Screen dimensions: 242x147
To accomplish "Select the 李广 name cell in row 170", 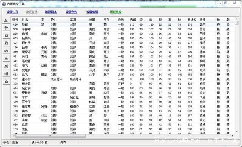I will tap(25, 97).
